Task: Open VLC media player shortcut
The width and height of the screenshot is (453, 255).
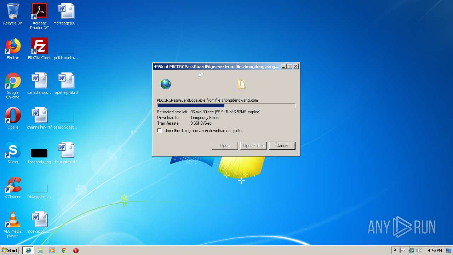Action: (13, 225)
